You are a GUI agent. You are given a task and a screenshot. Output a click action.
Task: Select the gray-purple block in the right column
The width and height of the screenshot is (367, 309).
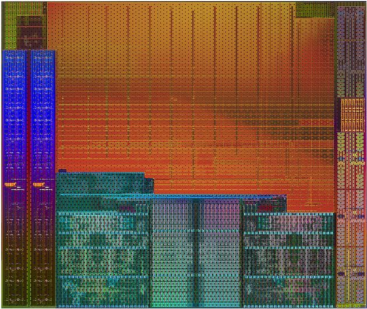click(x=351, y=51)
